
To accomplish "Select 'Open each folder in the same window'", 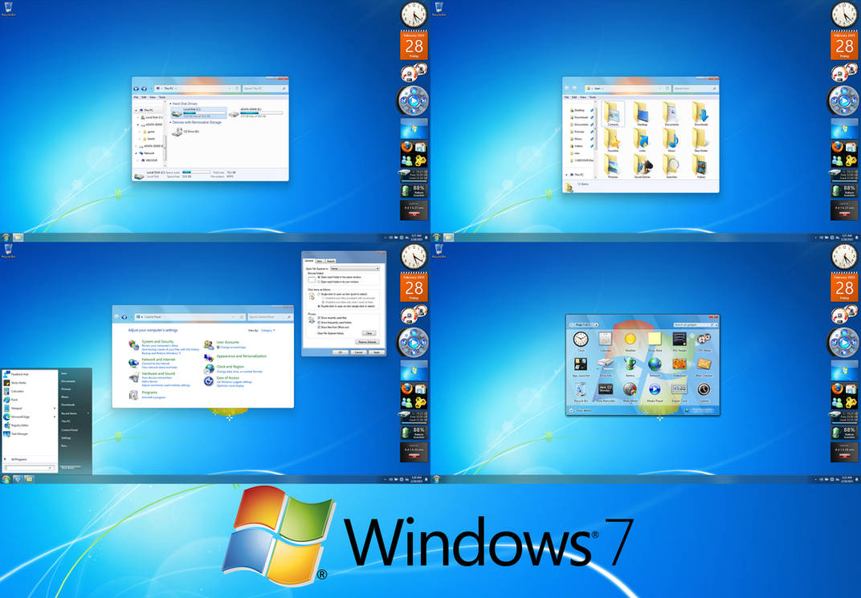I will point(340,277).
